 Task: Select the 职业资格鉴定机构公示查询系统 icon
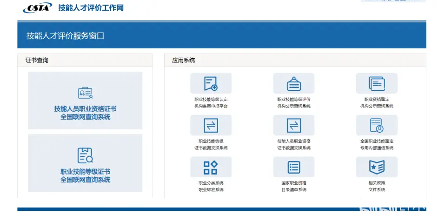pos(377,84)
